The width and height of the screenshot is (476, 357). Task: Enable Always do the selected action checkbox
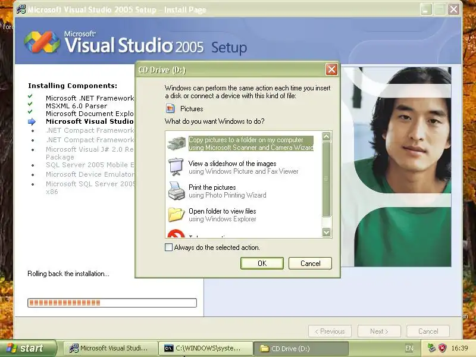tap(168, 247)
